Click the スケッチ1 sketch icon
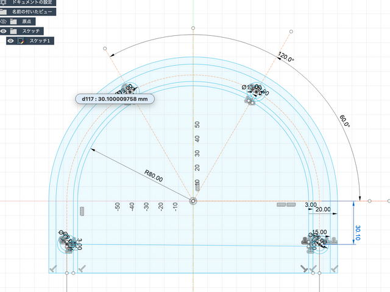Viewport: 390px width, 292px height. (x=21, y=41)
